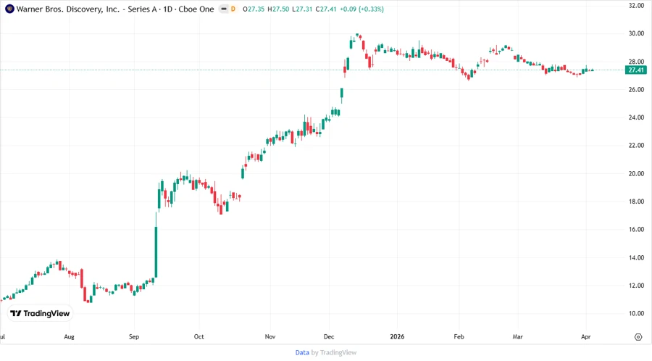Open the Data link below the chart
This screenshot has height=361, width=652.
click(302, 353)
